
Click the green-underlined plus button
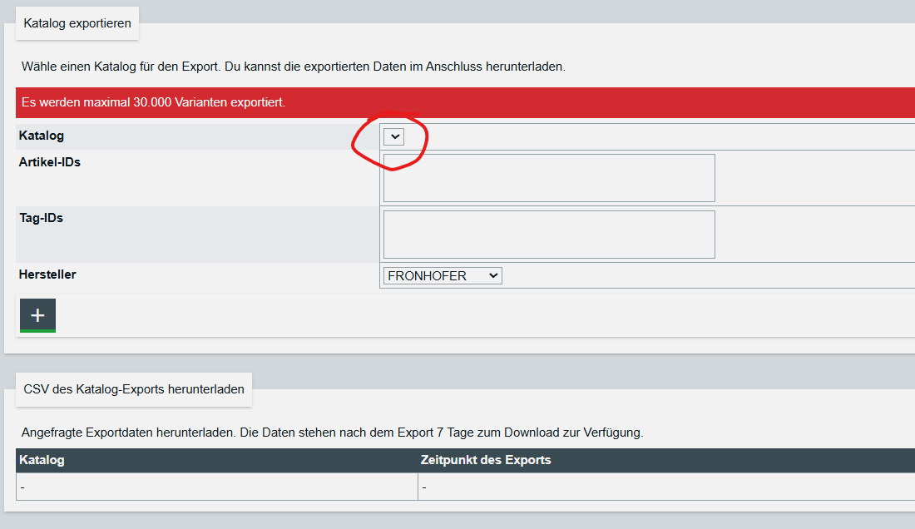coord(38,315)
